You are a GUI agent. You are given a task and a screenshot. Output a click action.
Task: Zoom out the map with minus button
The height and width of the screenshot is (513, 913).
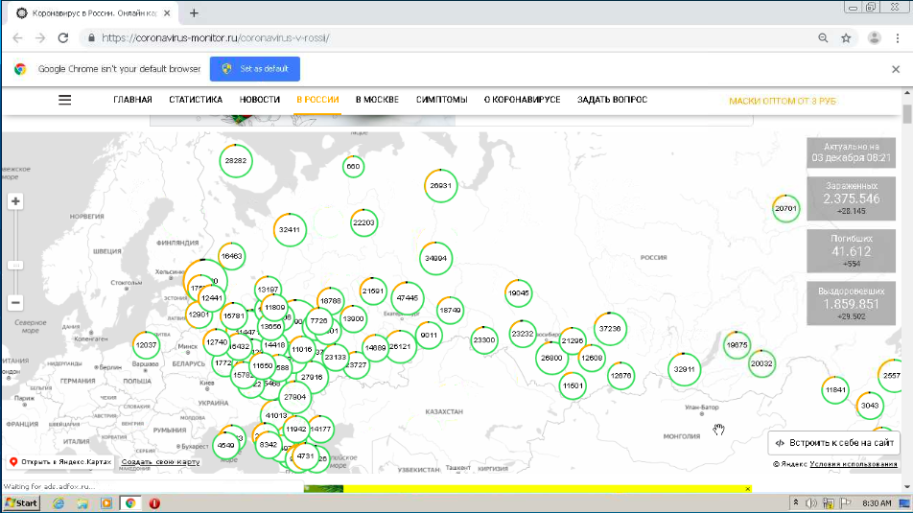[15, 303]
